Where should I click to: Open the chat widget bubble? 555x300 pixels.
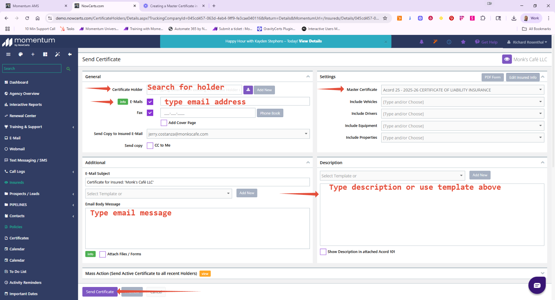[537, 285]
